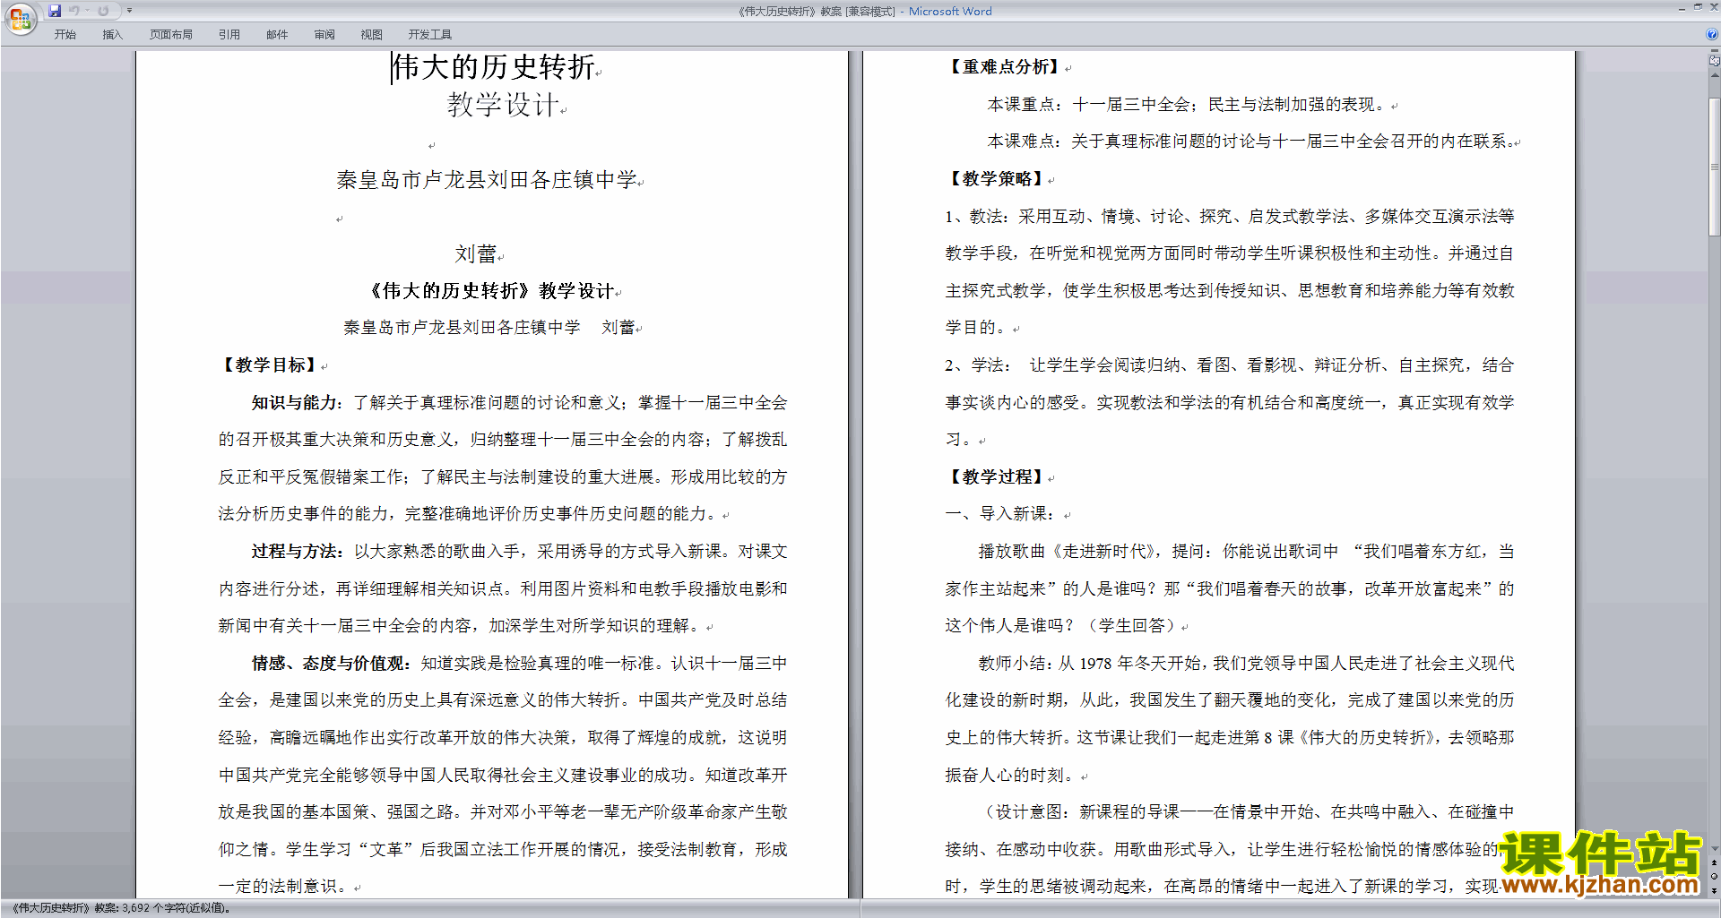Open the Customize Quick Access Toolbar dropdown
Viewport: 1721px width, 918px height.
click(x=129, y=11)
